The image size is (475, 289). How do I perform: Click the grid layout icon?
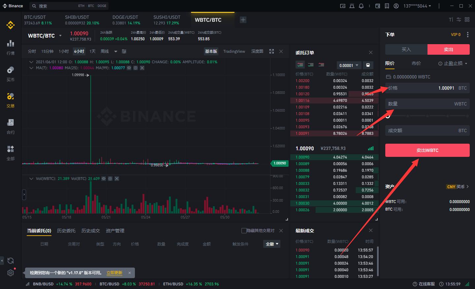click(x=467, y=20)
